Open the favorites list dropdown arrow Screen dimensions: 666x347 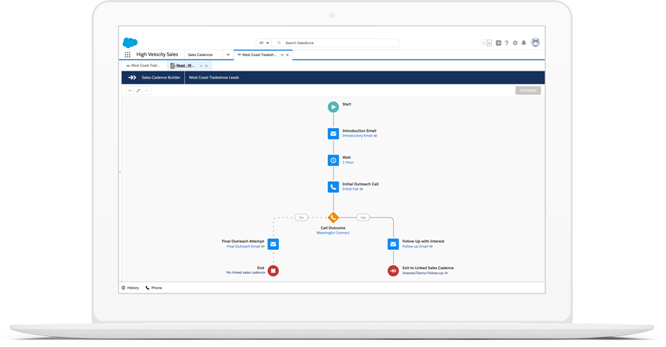coord(490,43)
